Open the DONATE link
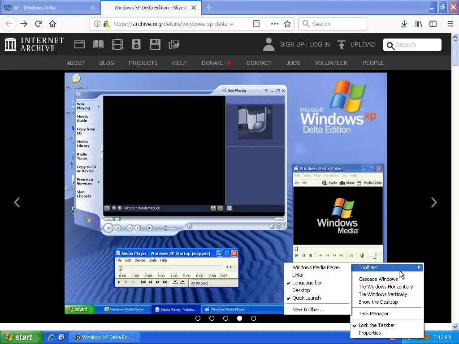The width and height of the screenshot is (459, 344). coord(216,63)
